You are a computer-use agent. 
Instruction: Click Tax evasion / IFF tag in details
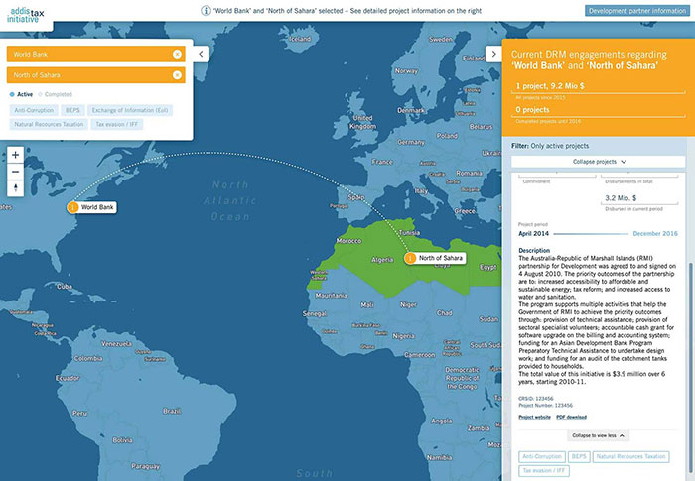coord(544,471)
